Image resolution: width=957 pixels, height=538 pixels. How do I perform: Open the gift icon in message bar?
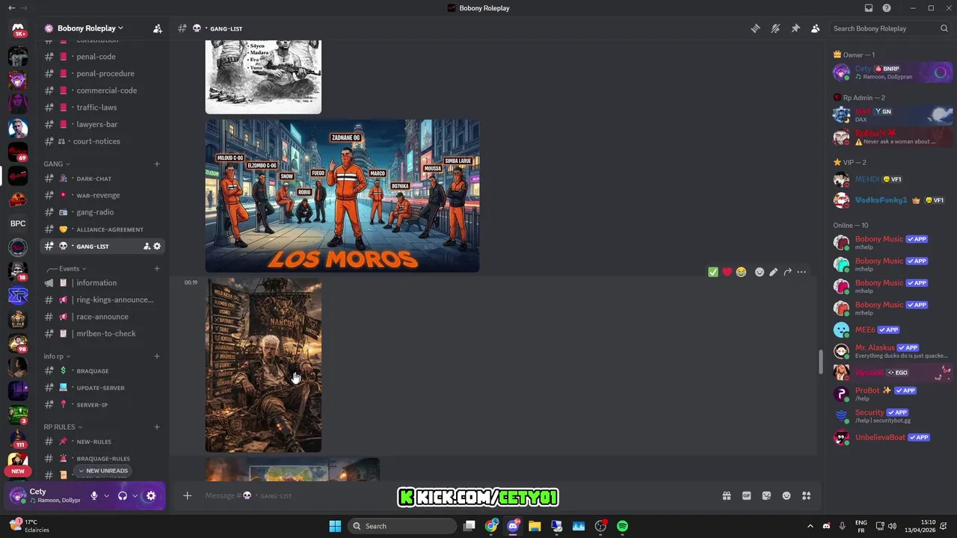point(726,495)
